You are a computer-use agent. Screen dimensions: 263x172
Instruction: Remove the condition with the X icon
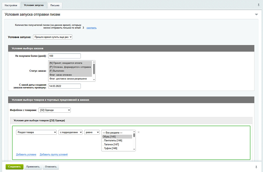139,132
